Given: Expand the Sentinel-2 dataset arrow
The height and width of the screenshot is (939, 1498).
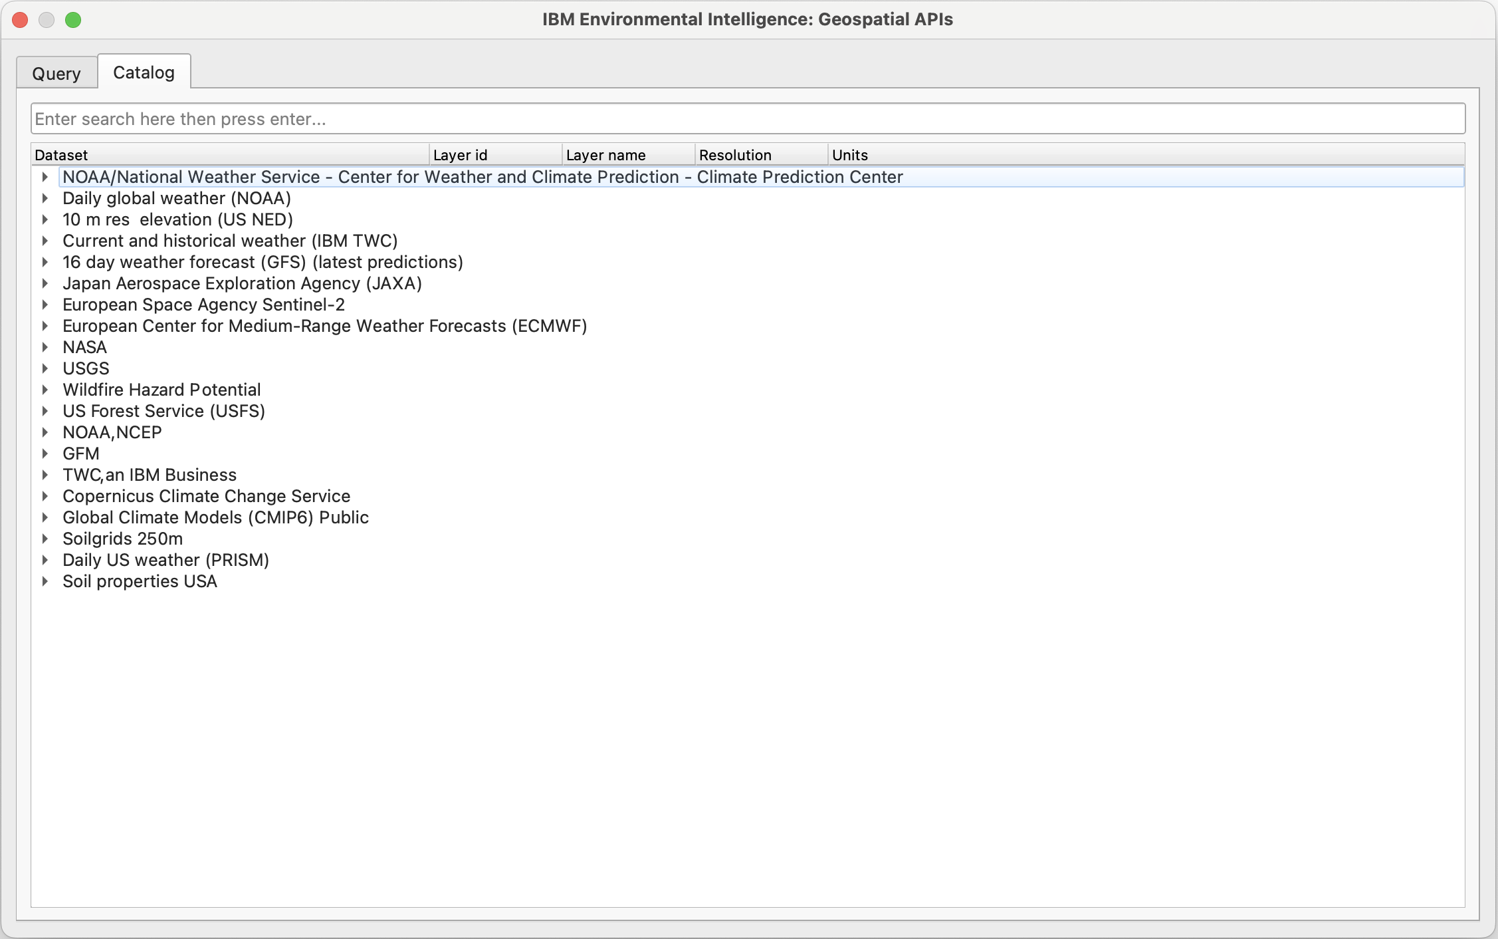Looking at the screenshot, I should 45,305.
